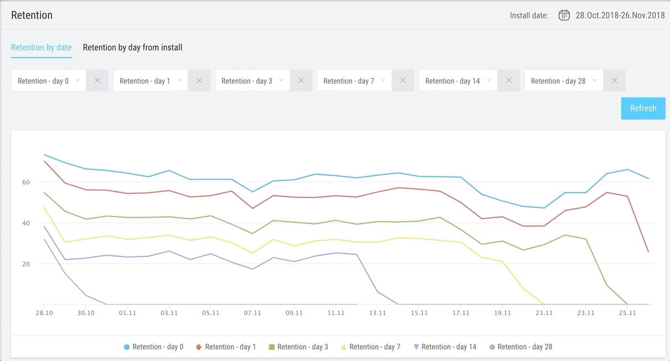The height and width of the screenshot is (361, 670).
Task: Remove the Retention - day 28 filter
Action: click(615, 81)
